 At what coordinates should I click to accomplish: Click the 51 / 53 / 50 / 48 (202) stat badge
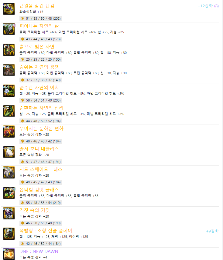41,18
